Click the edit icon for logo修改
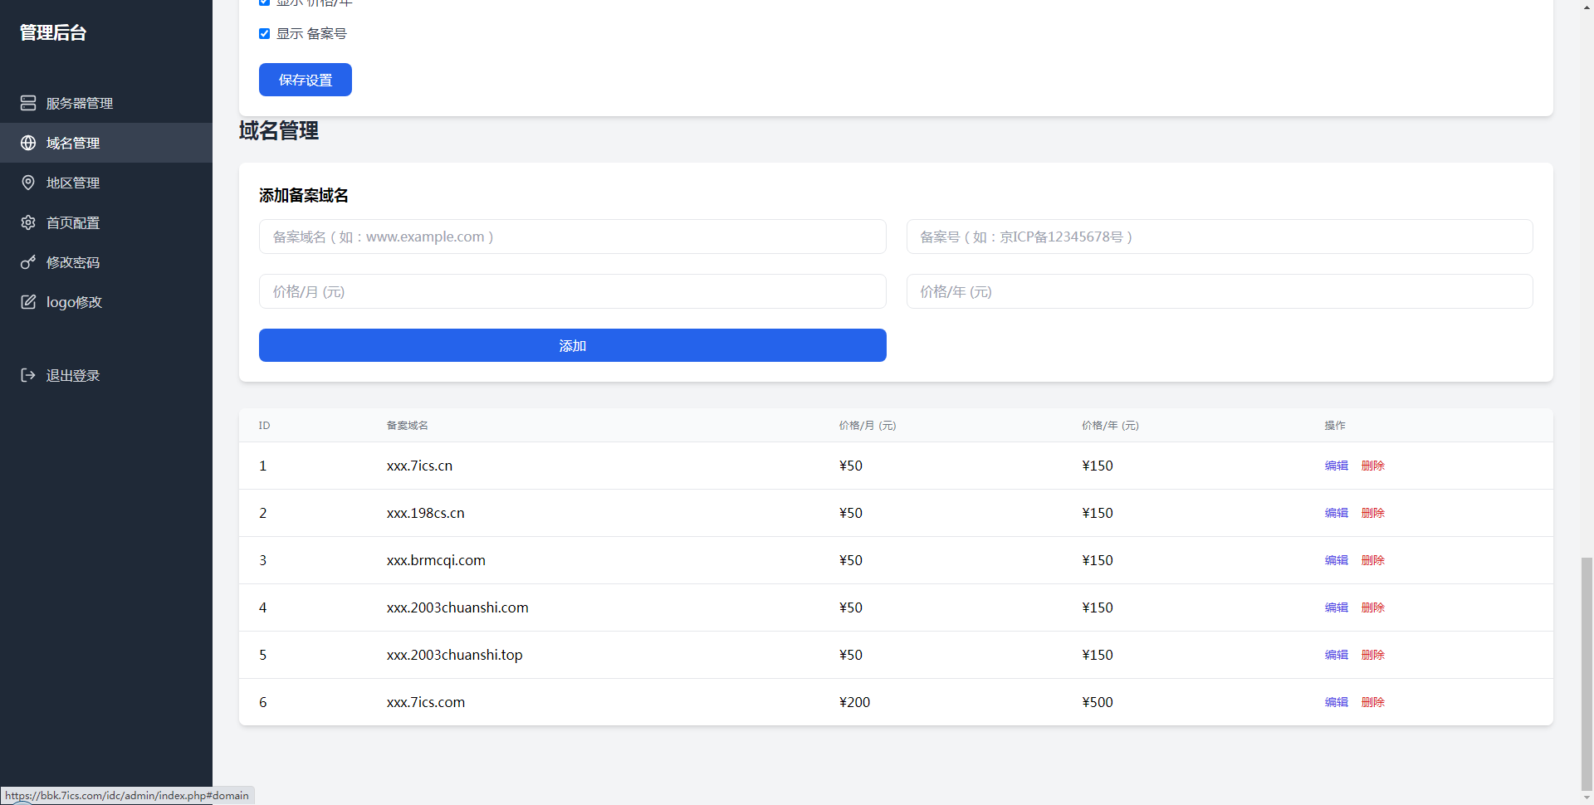This screenshot has height=805, width=1594. click(28, 302)
